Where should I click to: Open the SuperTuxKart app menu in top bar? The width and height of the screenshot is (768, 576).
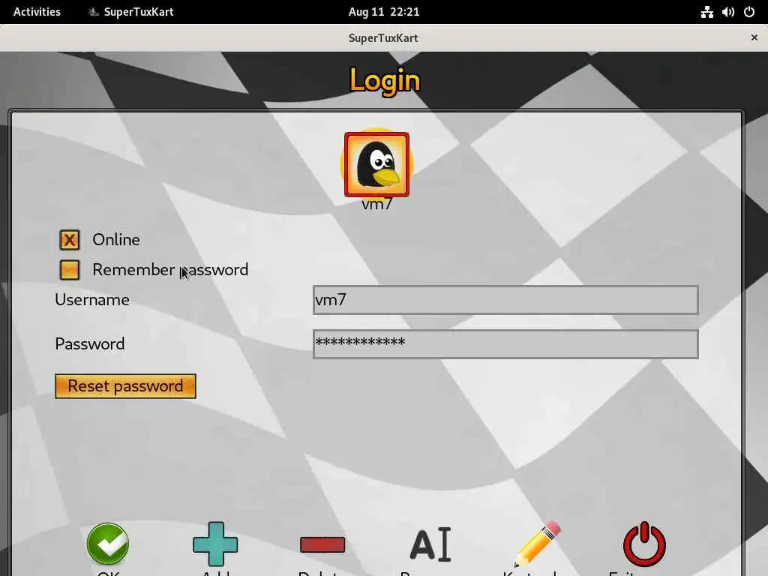(130, 12)
